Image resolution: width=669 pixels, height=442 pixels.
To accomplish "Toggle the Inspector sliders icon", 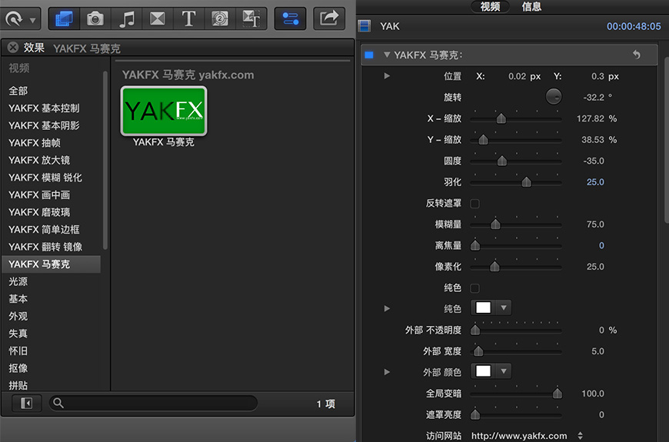I will [290, 18].
